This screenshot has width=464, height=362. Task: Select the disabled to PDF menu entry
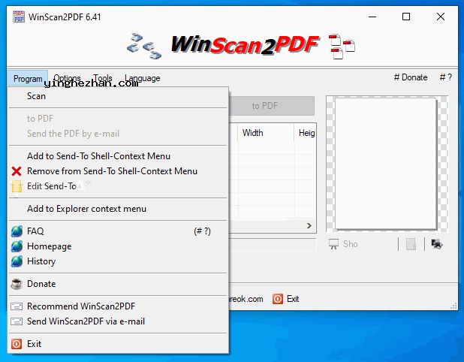coord(118,119)
